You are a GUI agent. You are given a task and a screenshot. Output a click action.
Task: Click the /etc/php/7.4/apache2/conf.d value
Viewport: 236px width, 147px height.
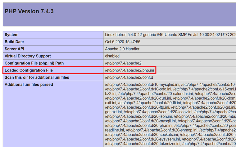pyautogui.click(x=129, y=77)
